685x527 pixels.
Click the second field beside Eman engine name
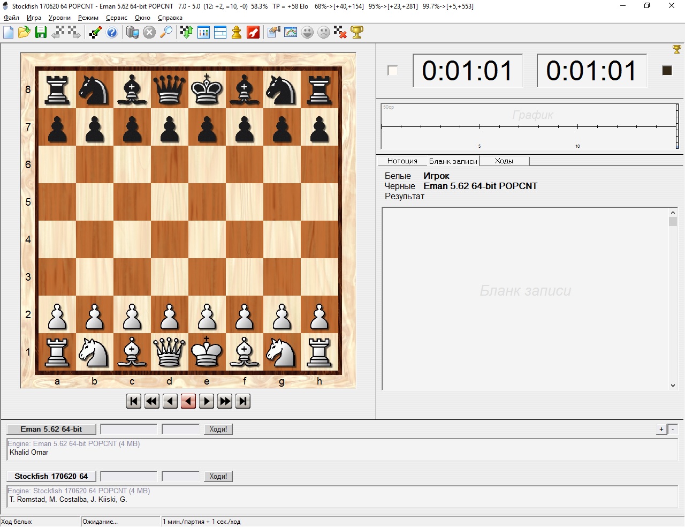181,429
